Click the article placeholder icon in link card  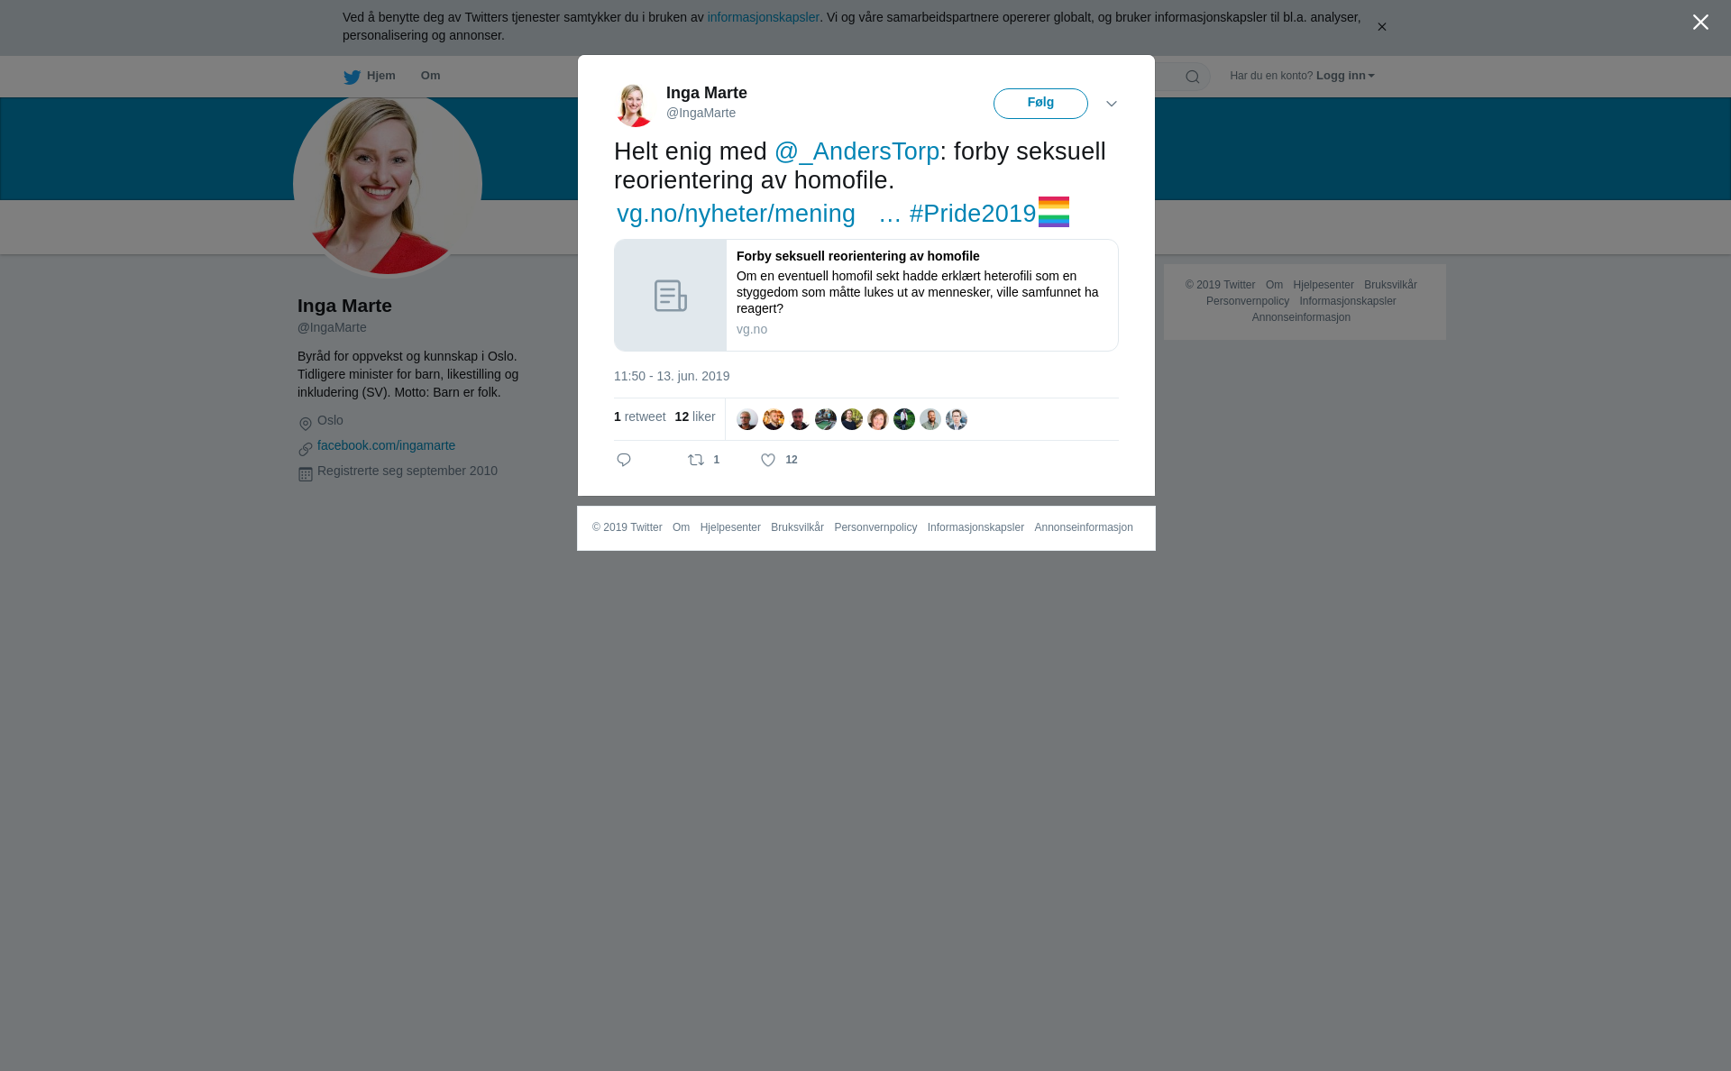(671, 296)
